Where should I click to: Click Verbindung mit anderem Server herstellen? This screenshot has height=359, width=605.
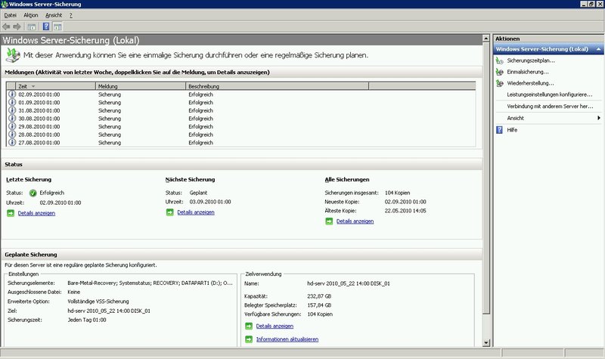click(x=551, y=106)
